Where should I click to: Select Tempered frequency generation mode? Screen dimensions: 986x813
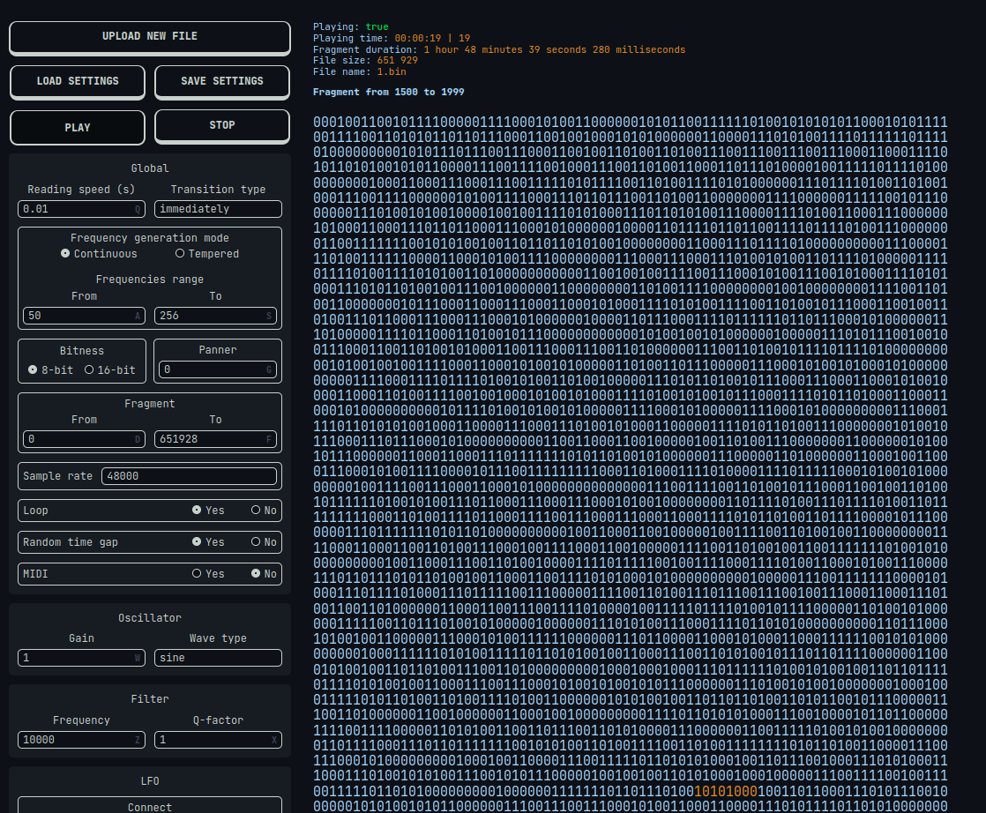click(181, 254)
